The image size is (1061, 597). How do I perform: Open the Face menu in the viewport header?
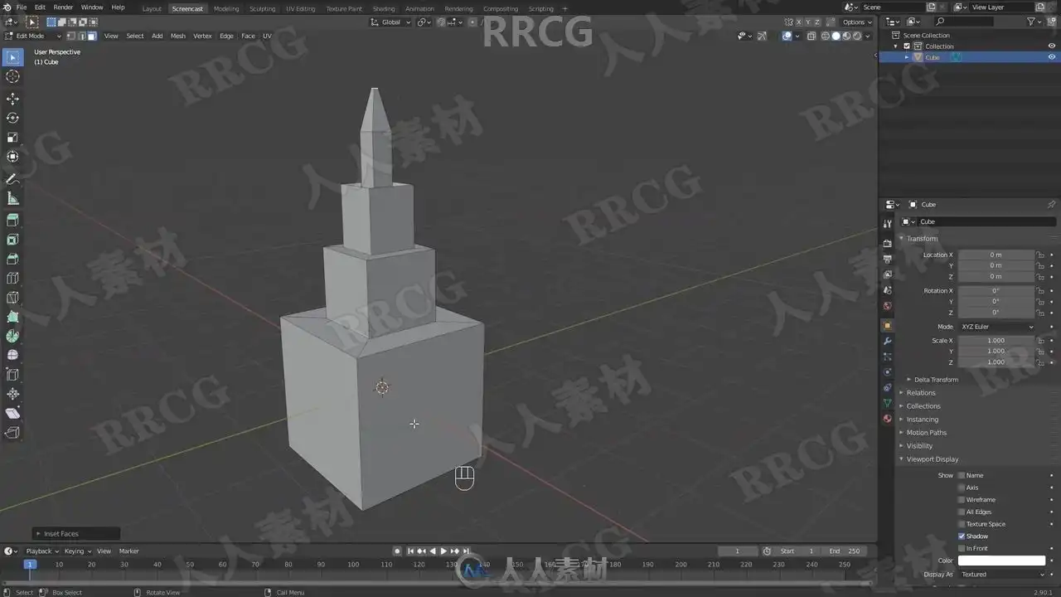click(x=248, y=36)
